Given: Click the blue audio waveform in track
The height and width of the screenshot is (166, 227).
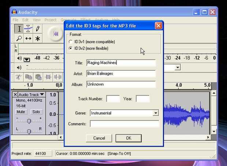Looking at the screenshot, I should [187, 114].
